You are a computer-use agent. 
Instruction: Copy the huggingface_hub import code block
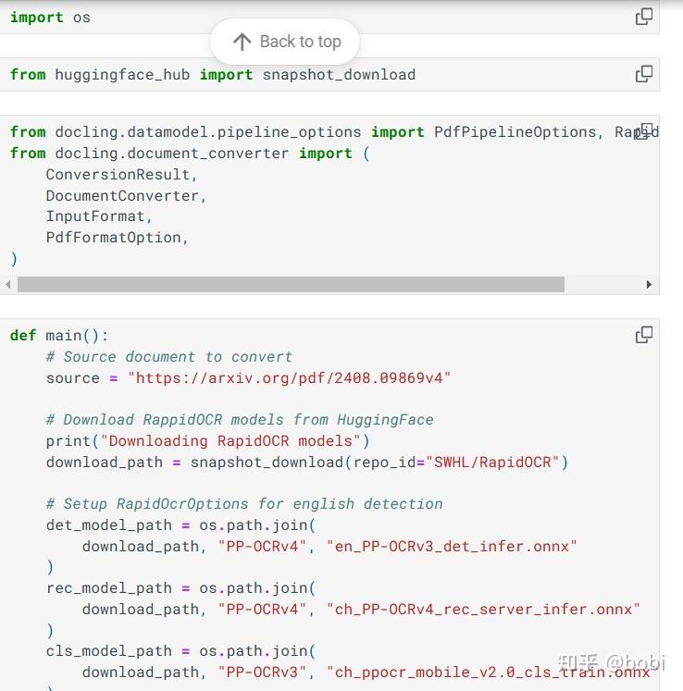point(644,74)
